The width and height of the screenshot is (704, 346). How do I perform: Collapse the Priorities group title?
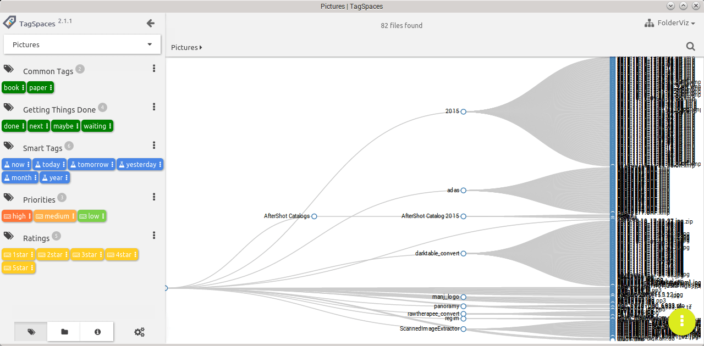pos(39,200)
